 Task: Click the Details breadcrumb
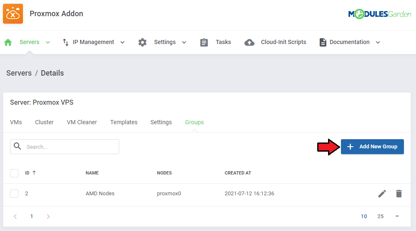click(52, 73)
